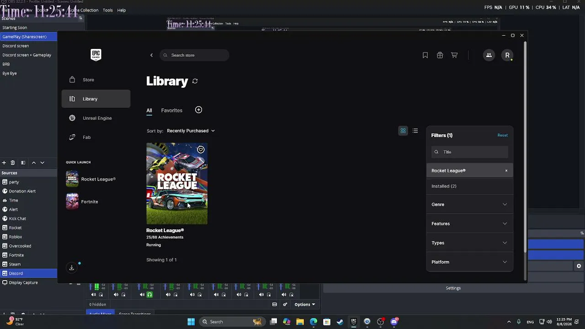Click the Rocket League game title link

pyautogui.click(x=165, y=231)
